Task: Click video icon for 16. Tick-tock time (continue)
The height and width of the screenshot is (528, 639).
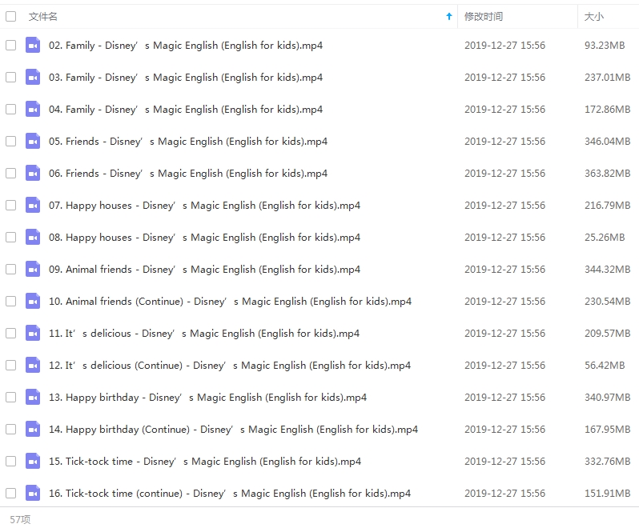Action: point(33,494)
